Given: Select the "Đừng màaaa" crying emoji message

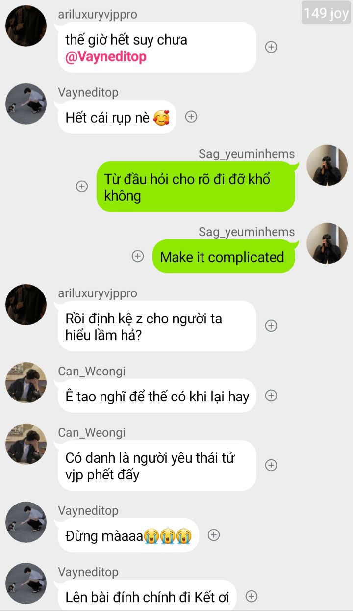Looking at the screenshot, I should (x=128, y=535).
